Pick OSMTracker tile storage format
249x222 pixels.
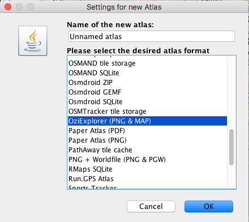pos(147,112)
